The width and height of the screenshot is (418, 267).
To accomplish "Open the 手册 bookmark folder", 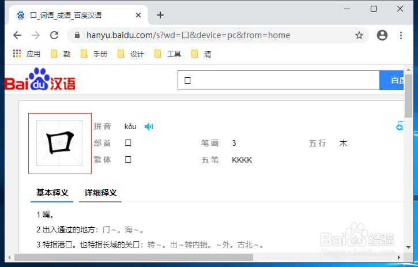I will 94,54.
